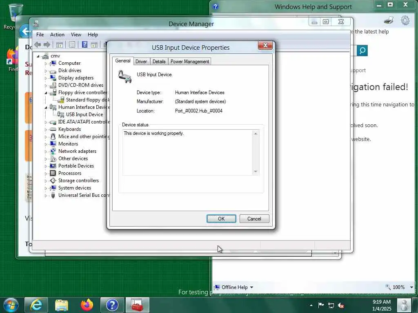Viewport: 418px width, 313px height.
Task: Click the Windows Start orb
Action: click(x=11, y=305)
